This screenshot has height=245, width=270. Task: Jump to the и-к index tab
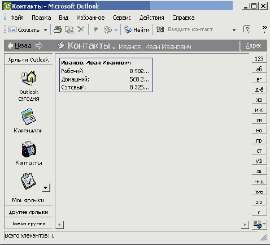pyautogui.click(x=259, y=110)
